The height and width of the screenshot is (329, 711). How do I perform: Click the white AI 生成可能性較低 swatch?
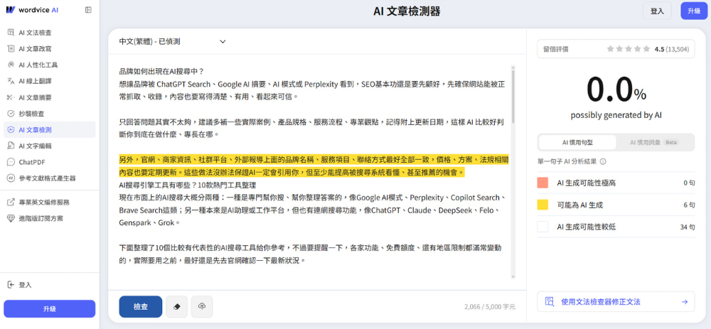(542, 227)
